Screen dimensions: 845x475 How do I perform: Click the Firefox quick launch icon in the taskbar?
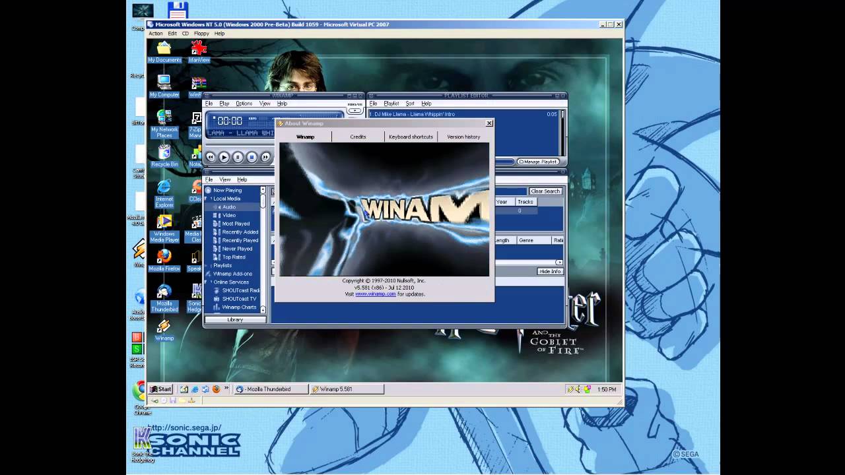click(216, 389)
